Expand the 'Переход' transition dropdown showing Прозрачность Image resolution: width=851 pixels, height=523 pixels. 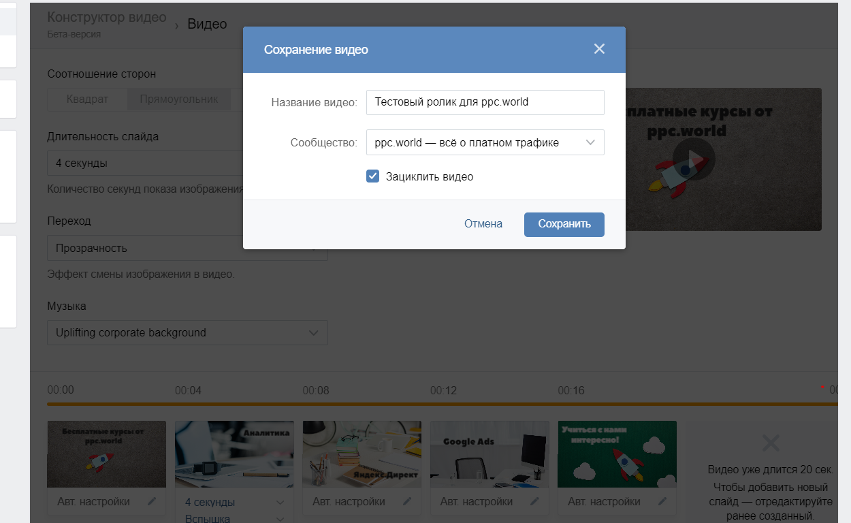187,248
